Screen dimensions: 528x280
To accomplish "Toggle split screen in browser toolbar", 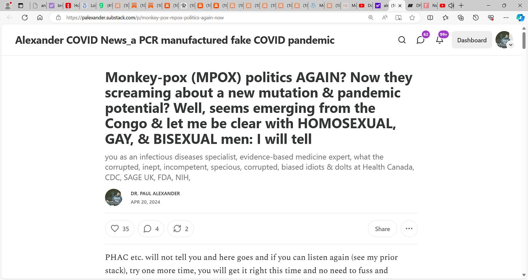I will (x=430, y=17).
